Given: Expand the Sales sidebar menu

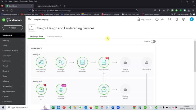Looking at the screenshot, I should click(x=13, y=45).
